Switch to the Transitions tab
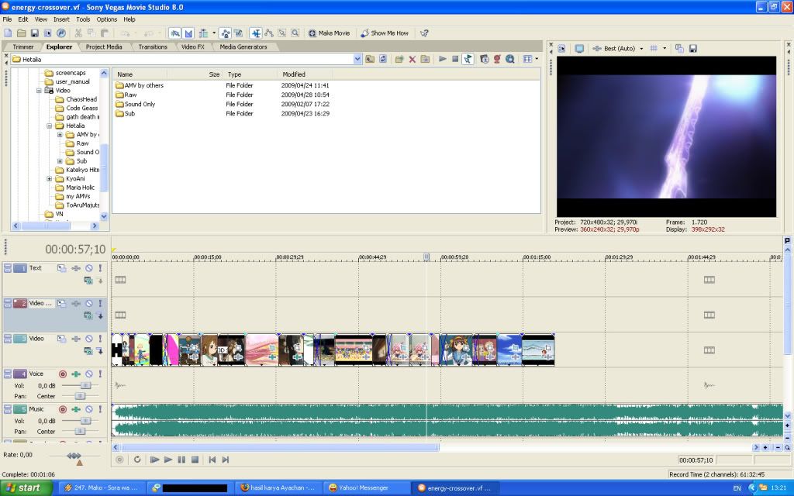The width and height of the screenshot is (794, 496). [x=153, y=47]
